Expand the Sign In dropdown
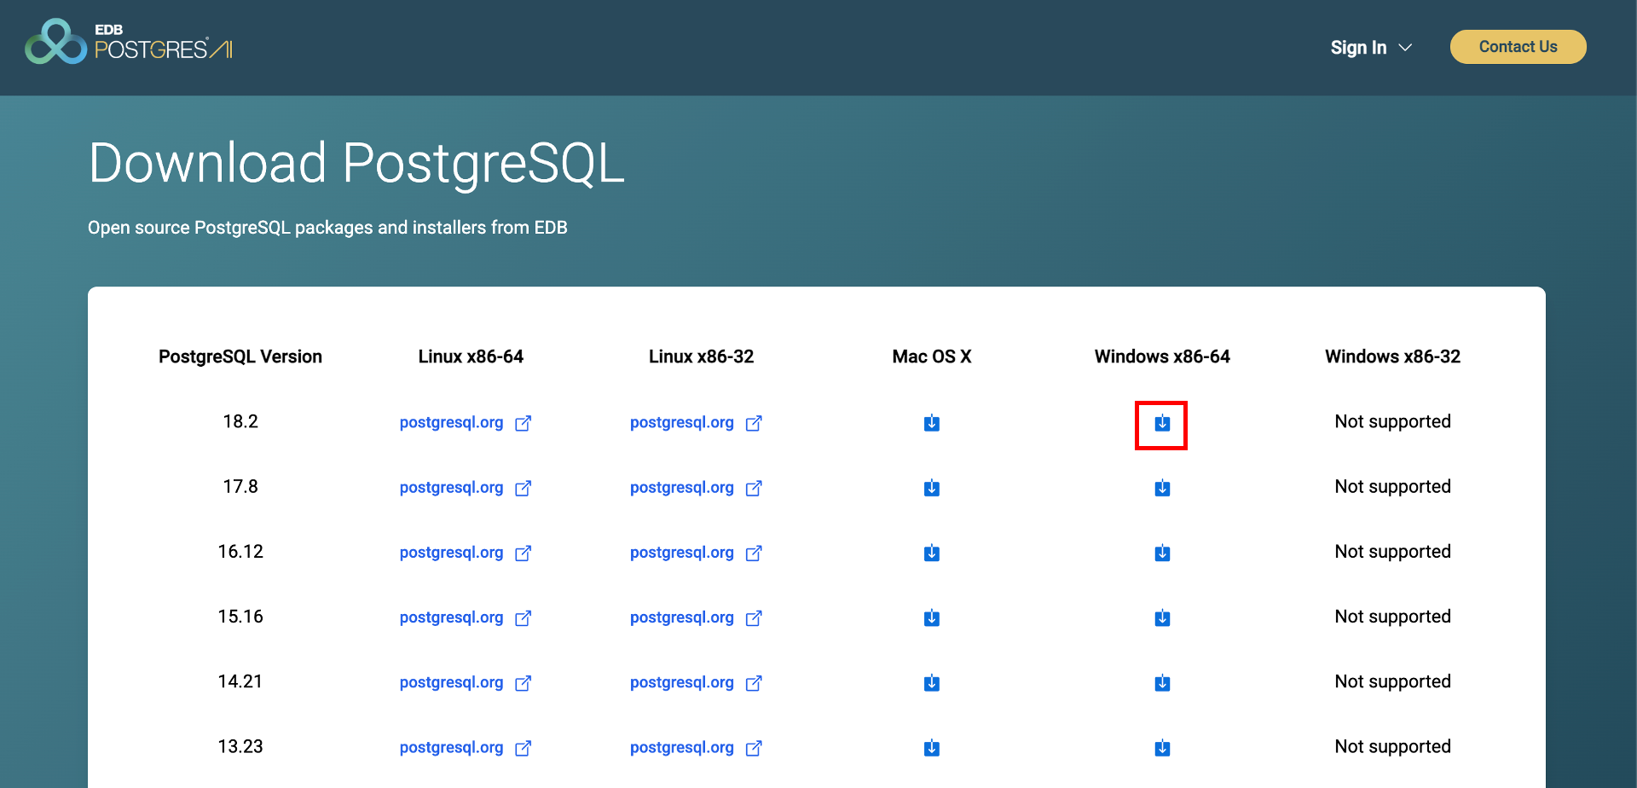Viewport: 1637px width, 788px height. (x=1371, y=48)
